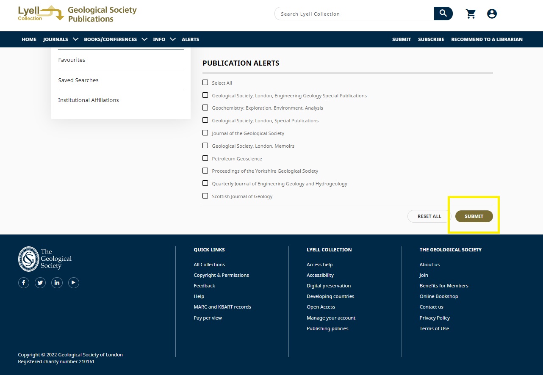Click the gold Submit button below alerts
The image size is (543, 375).
pyautogui.click(x=474, y=216)
